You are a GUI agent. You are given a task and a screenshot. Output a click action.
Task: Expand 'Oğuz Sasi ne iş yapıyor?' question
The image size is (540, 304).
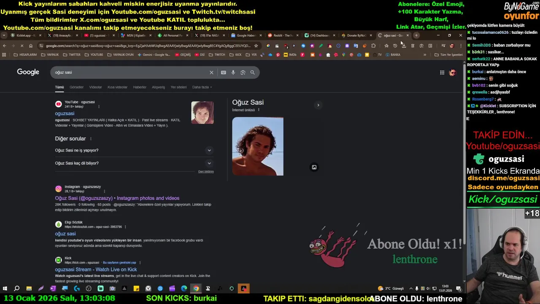click(x=209, y=150)
